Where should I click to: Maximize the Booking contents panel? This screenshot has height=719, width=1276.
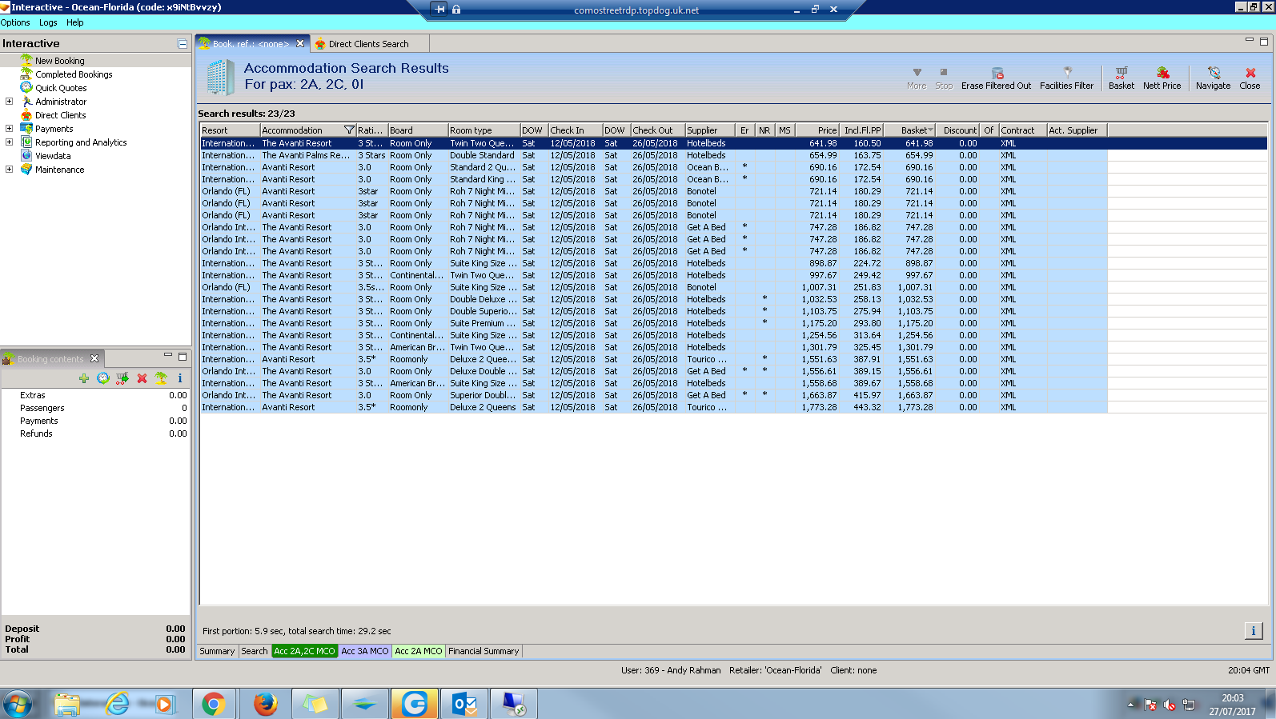183,357
